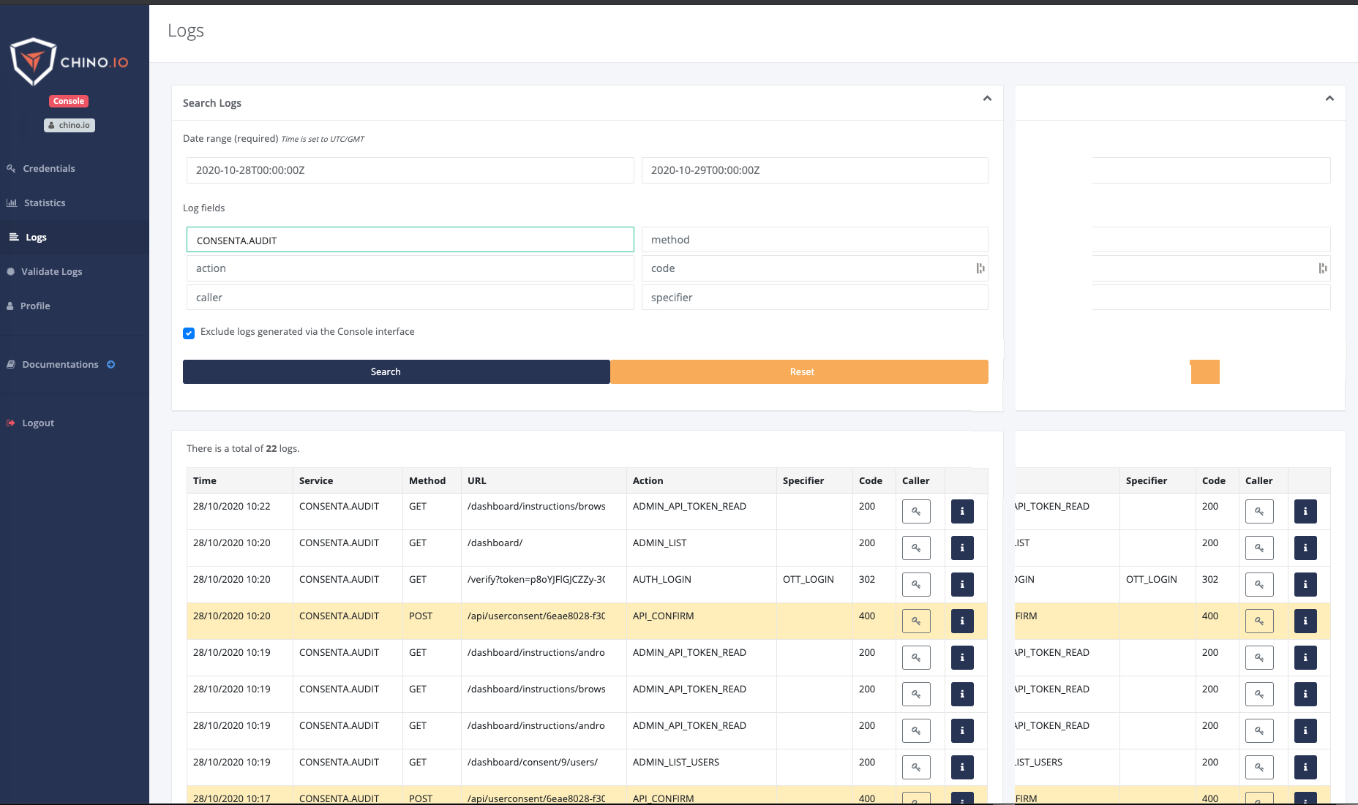Show info for AUTH_LOGIN row, main table
1358x805 pixels.
tap(962, 584)
